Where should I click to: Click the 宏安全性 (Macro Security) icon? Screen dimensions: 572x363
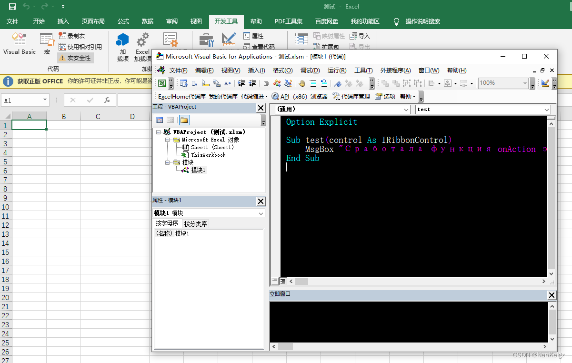75,57
